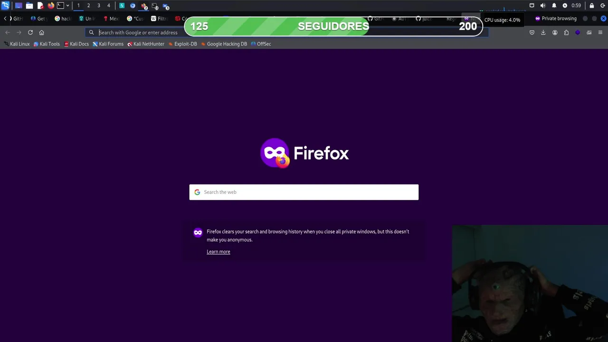Go back to the previous page
608x342 pixels.
tap(7, 32)
